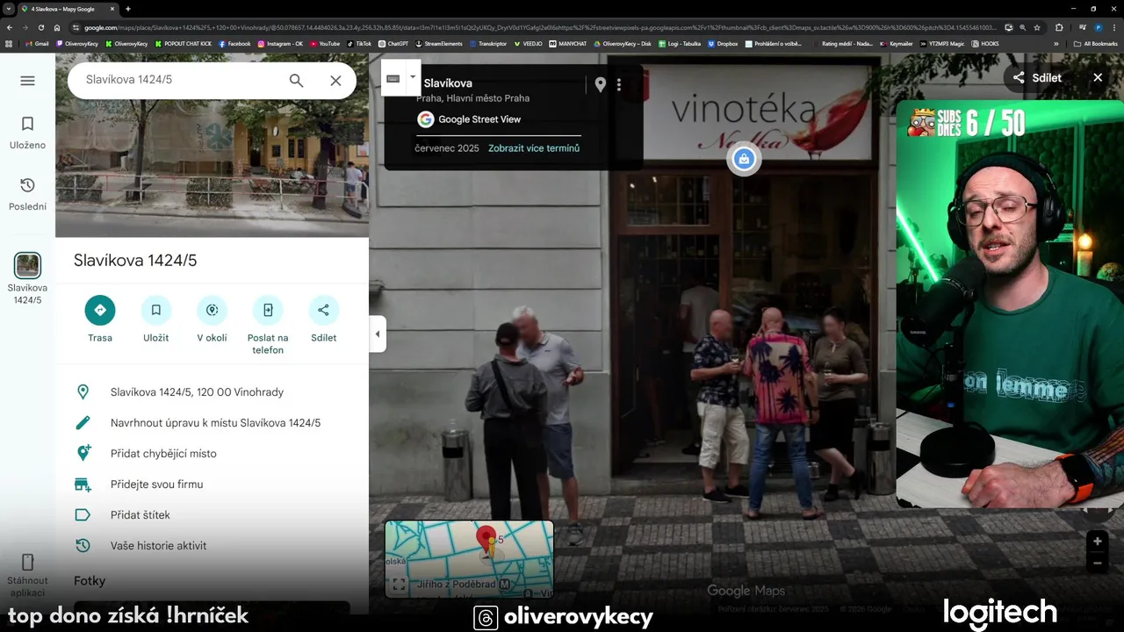Expand hidden bookmarks with the chevron
This screenshot has width=1124, height=632.
click(1056, 43)
